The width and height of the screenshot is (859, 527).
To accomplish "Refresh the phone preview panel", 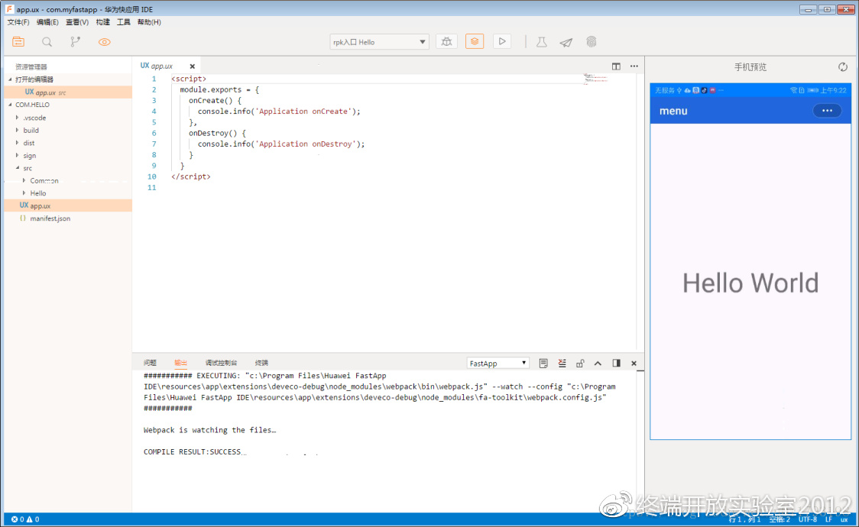I will click(x=843, y=67).
